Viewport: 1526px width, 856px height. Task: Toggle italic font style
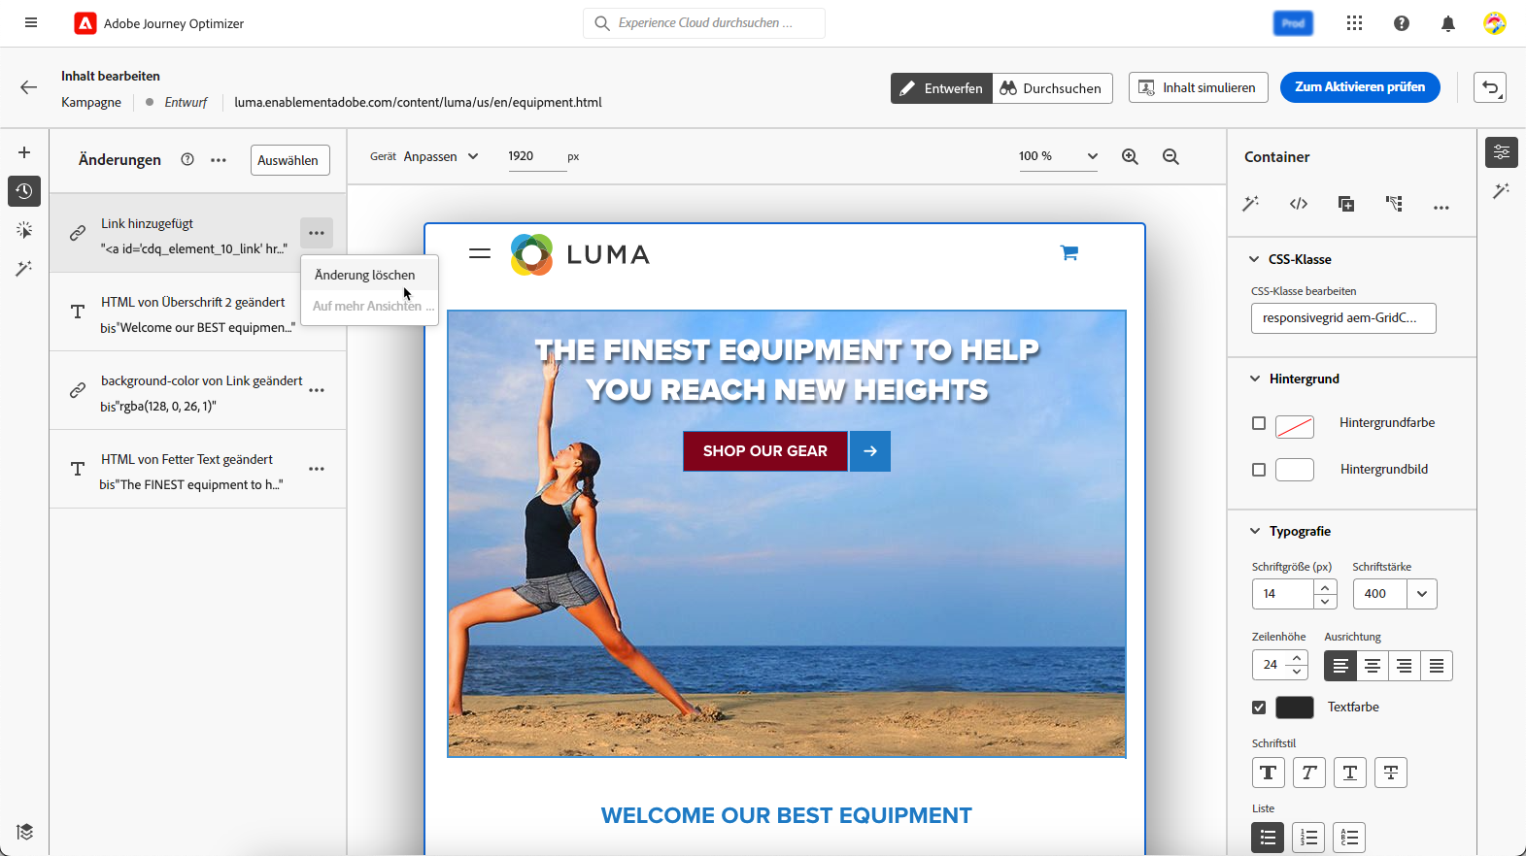(1309, 773)
